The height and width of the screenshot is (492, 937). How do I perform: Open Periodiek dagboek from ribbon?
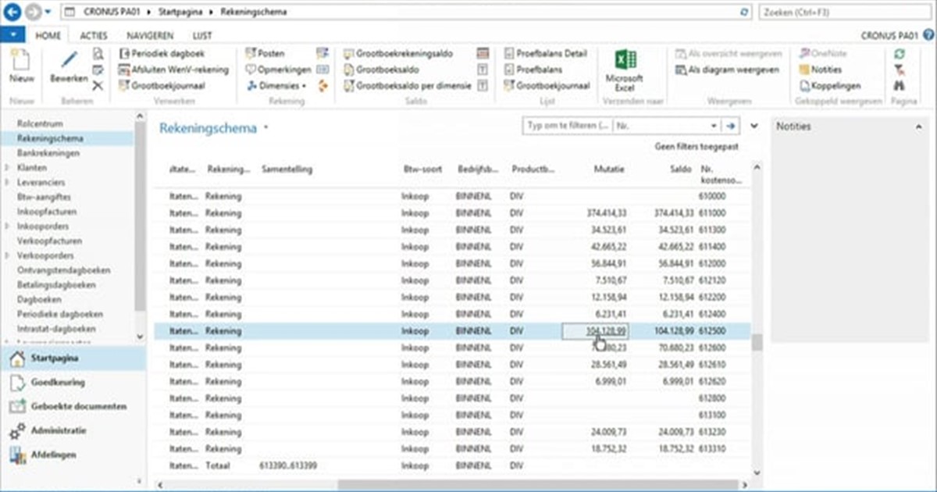[x=162, y=54]
